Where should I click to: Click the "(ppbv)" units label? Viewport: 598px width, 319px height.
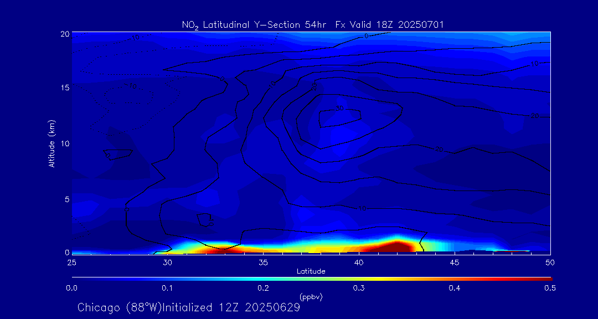[311, 297]
